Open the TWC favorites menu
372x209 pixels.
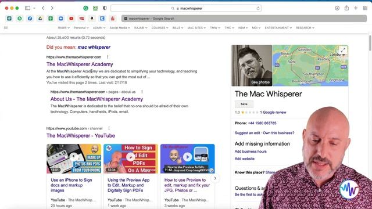pos(229,28)
